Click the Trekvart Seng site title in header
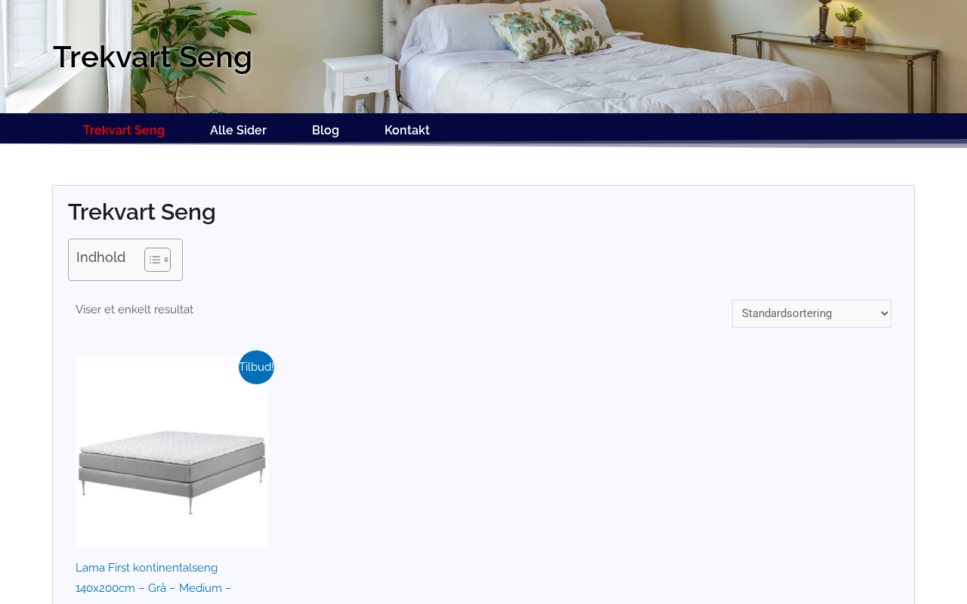The image size is (967, 604). coord(153,57)
